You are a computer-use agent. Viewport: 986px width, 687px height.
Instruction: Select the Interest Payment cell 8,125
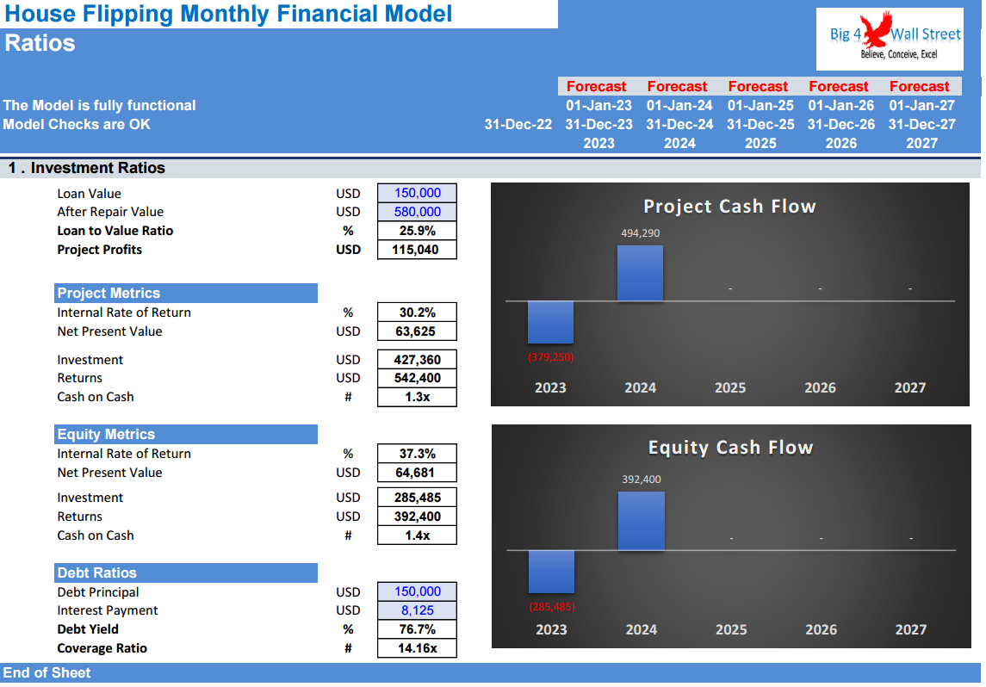tap(417, 610)
